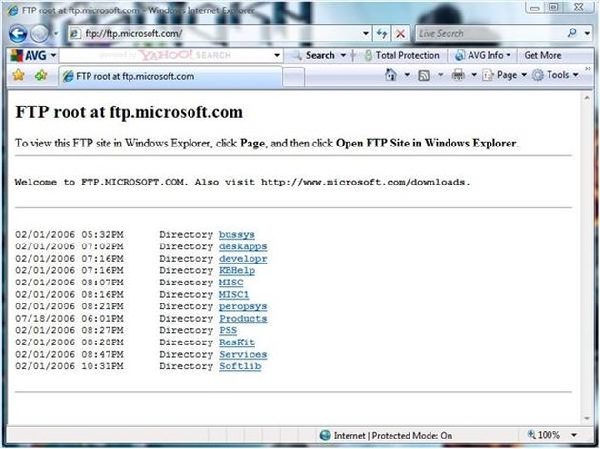Click the Live Search box
This screenshot has height=449, width=600.
[x=490, y=33]
